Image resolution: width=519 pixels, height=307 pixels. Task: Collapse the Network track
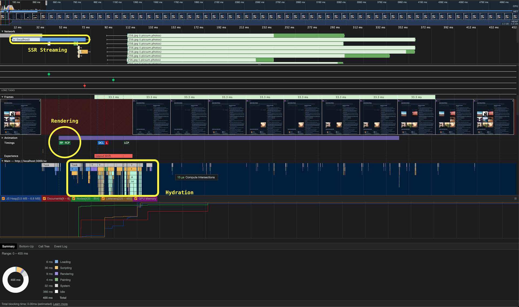[2, 32]
